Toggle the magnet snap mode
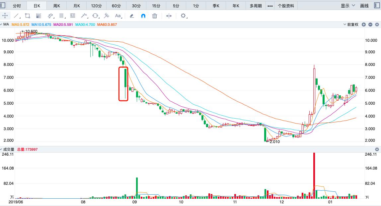Viewport: 381px width, 206px height. (x=143, y=16)
